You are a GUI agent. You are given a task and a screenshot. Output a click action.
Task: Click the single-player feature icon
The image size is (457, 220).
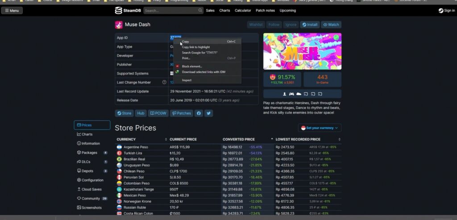(x=285, y=94)
